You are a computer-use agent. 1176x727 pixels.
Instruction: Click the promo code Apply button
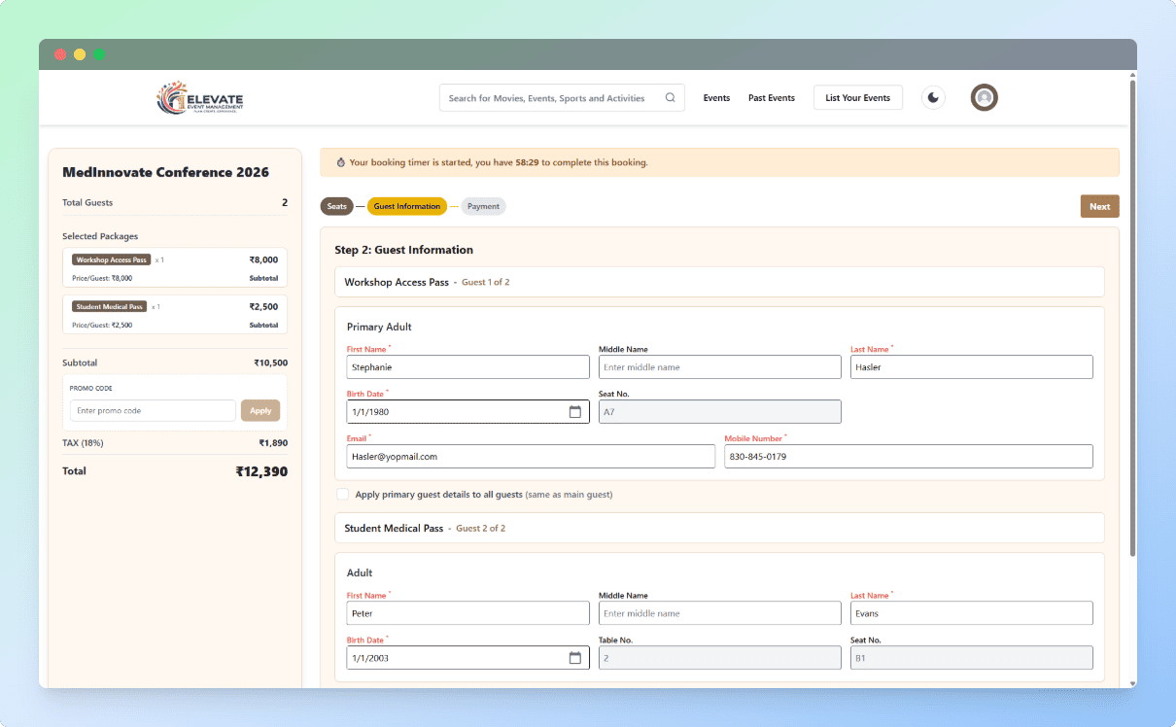[x=260, y=410]
